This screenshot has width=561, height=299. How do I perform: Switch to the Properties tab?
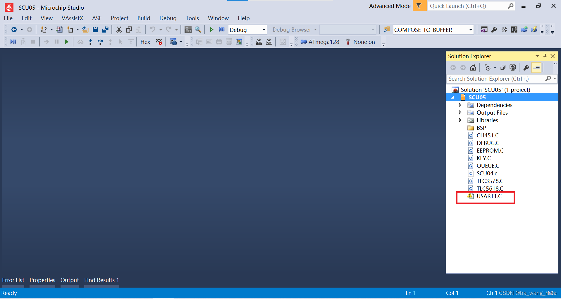click(x=42, y=280)
